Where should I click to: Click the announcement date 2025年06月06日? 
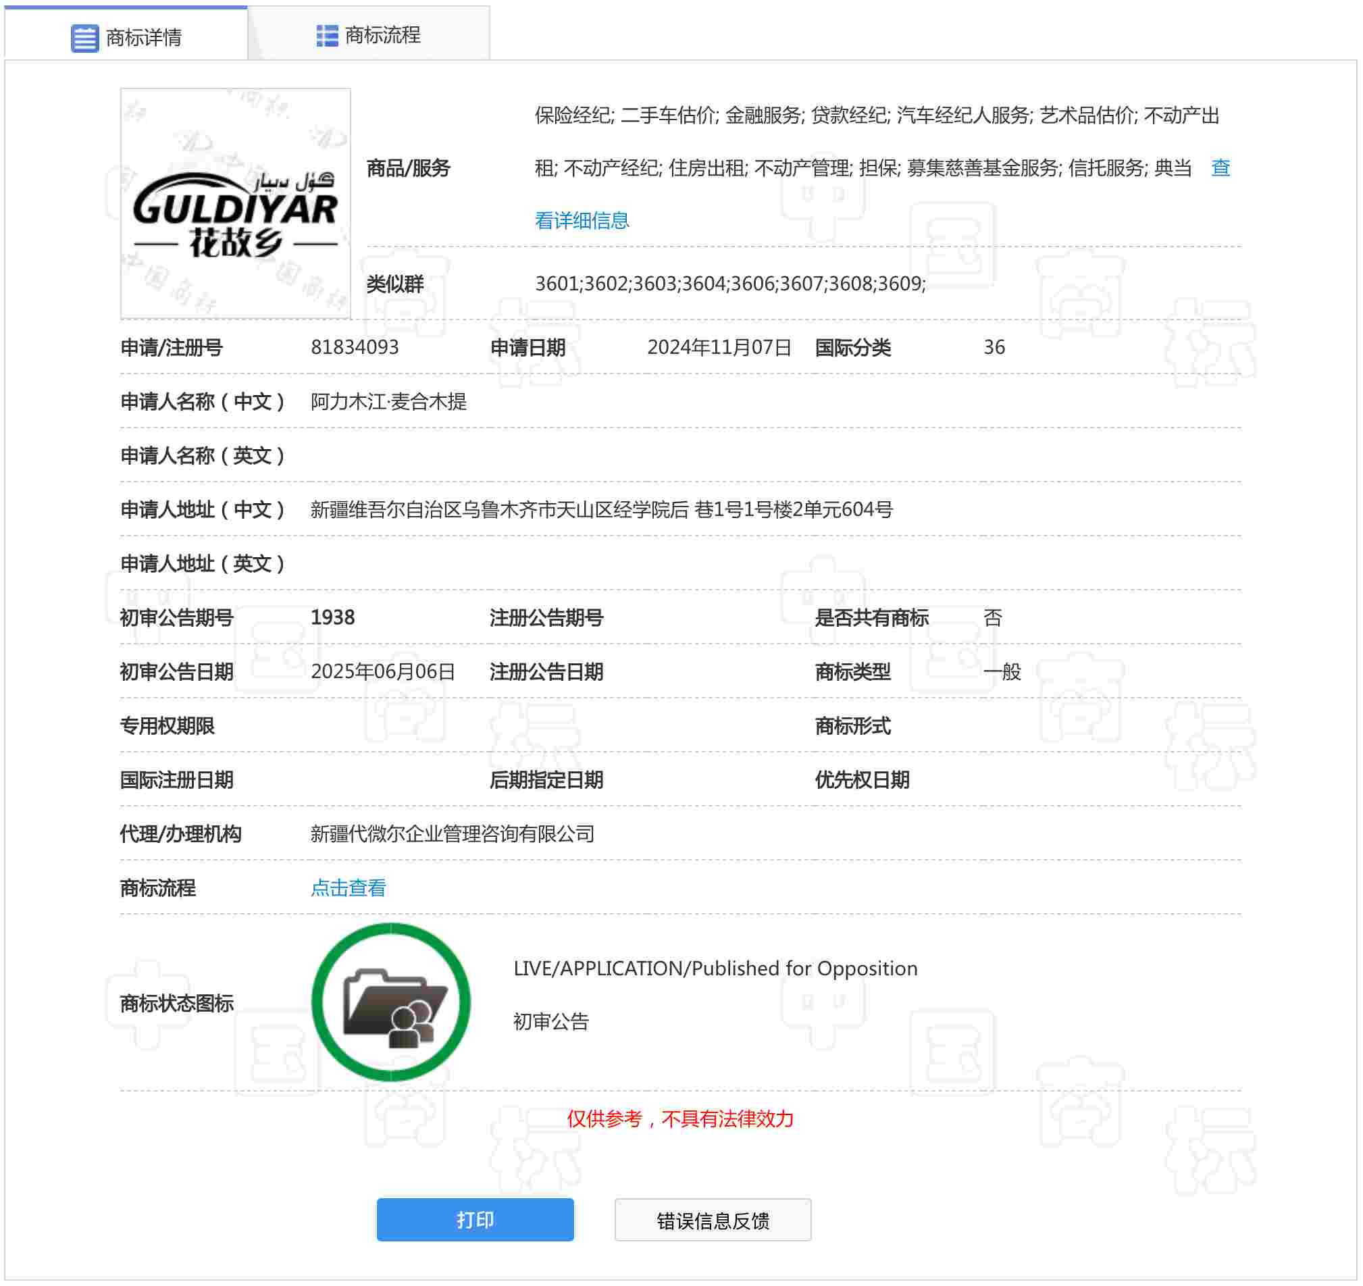(382, 672)
